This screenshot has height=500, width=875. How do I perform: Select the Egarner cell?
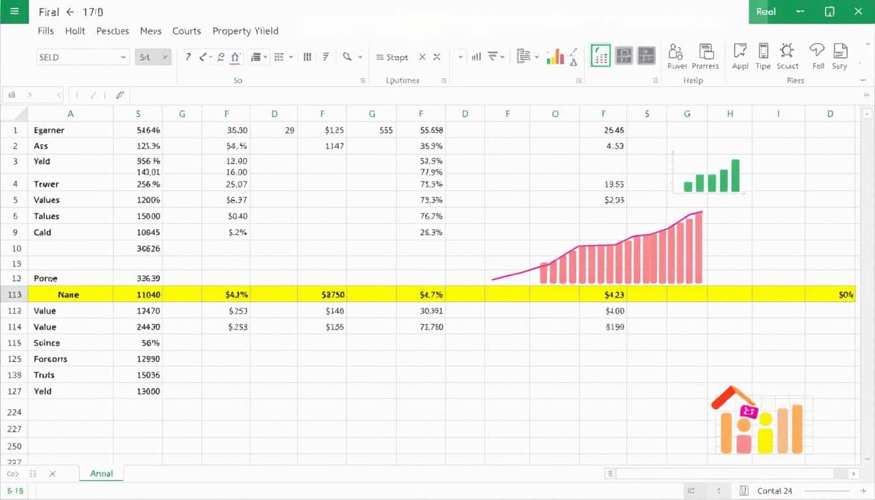(70, 130)
